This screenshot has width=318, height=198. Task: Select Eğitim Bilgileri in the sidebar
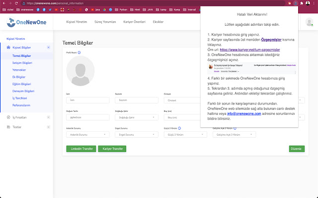click(21, 84)
